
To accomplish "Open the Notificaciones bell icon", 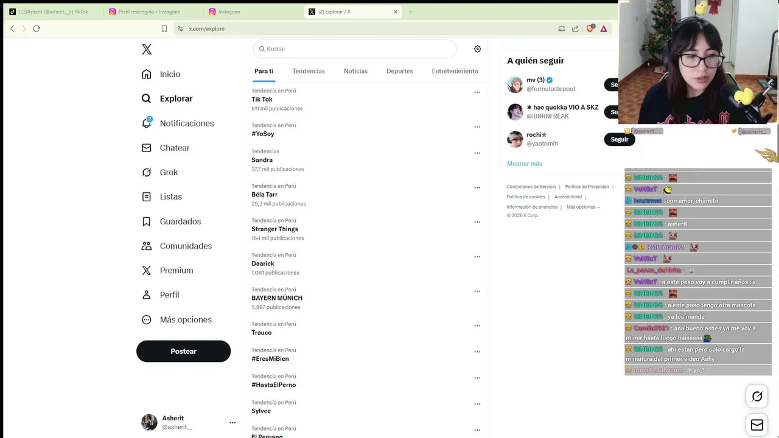I will point(146,123).
